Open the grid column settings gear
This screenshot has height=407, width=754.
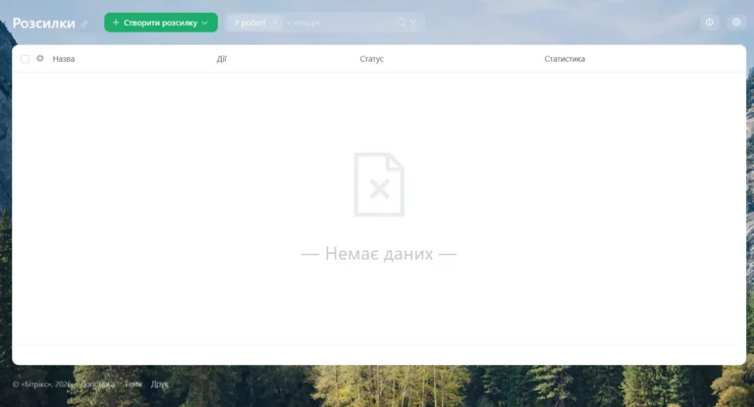tap(40, 59)
